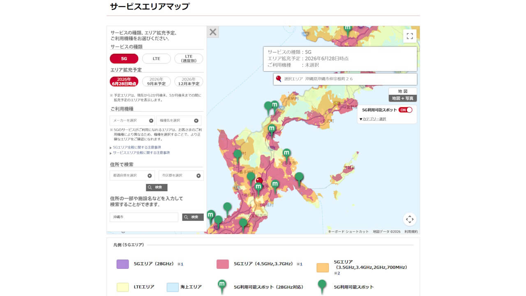This screenshot has width=526, height=296.
Task: Open the map camera controls button
Action: tap(410, 219)
